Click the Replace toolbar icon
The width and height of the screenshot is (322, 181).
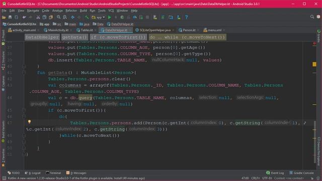point(65,18)
